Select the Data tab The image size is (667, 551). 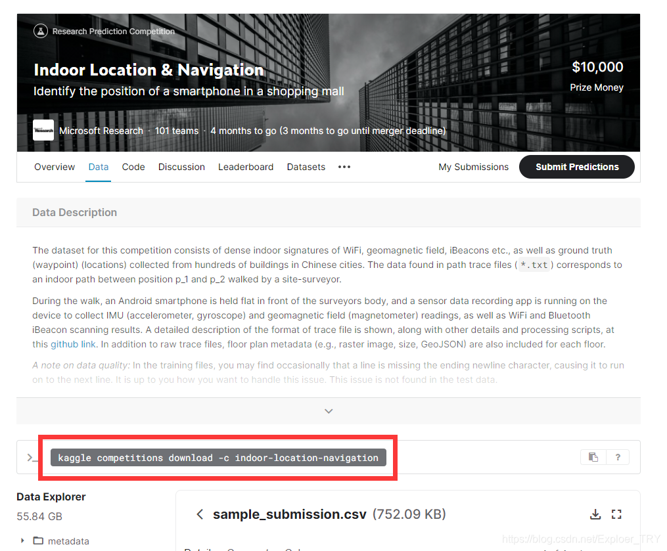pyautogui.click(x=99, y=167)
